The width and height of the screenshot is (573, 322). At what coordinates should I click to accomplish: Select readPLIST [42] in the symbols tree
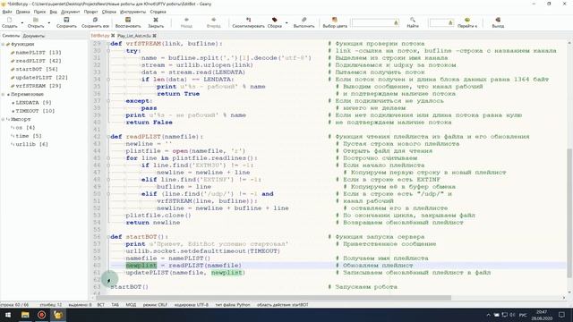pyautogui.click(x=38, y=61)
